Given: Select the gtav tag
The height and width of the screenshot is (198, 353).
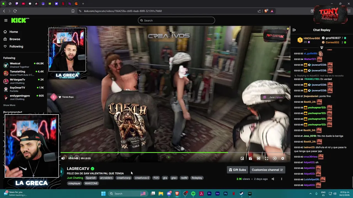Looking at the screenshot, I should pyautogui.click(x=174, y=178).
